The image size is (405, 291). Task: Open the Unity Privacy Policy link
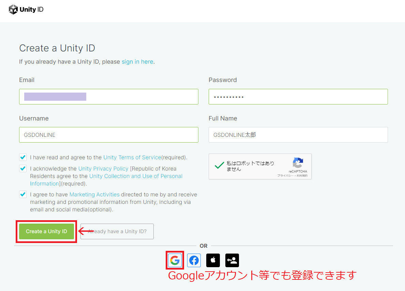pos(103,168)
